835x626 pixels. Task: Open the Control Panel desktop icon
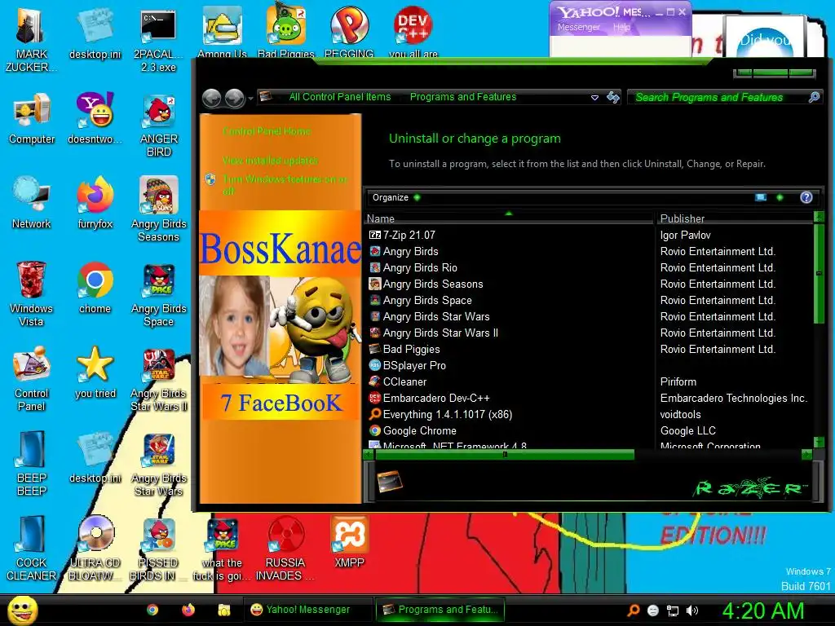click(32, 379)
